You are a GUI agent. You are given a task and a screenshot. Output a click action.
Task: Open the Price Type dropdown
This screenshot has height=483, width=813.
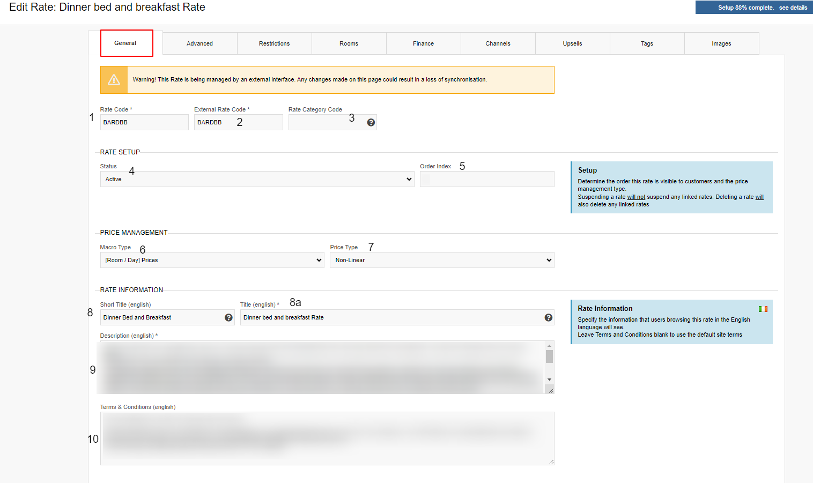pyautogui.click(x=442, y=260)
